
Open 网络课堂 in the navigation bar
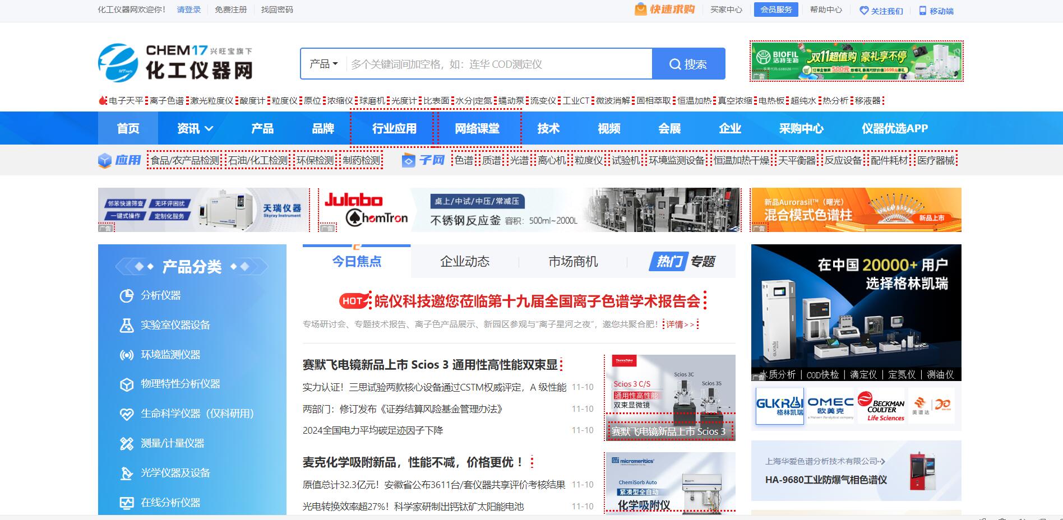pos(477,128)
